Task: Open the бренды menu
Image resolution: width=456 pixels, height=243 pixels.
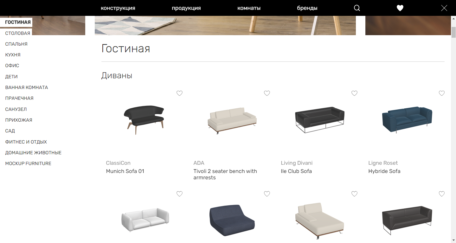Action: pos(307,8)
